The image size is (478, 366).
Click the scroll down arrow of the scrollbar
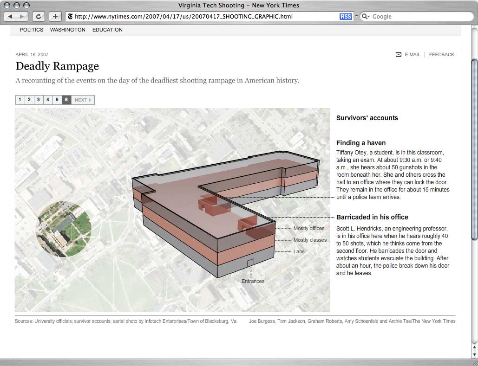(474, 354)
